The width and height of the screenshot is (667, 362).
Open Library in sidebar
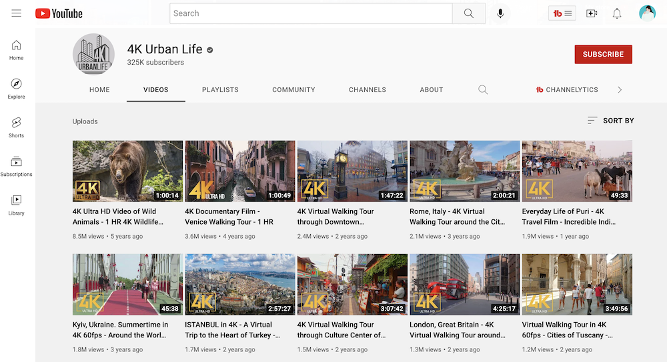coord(16,205)
